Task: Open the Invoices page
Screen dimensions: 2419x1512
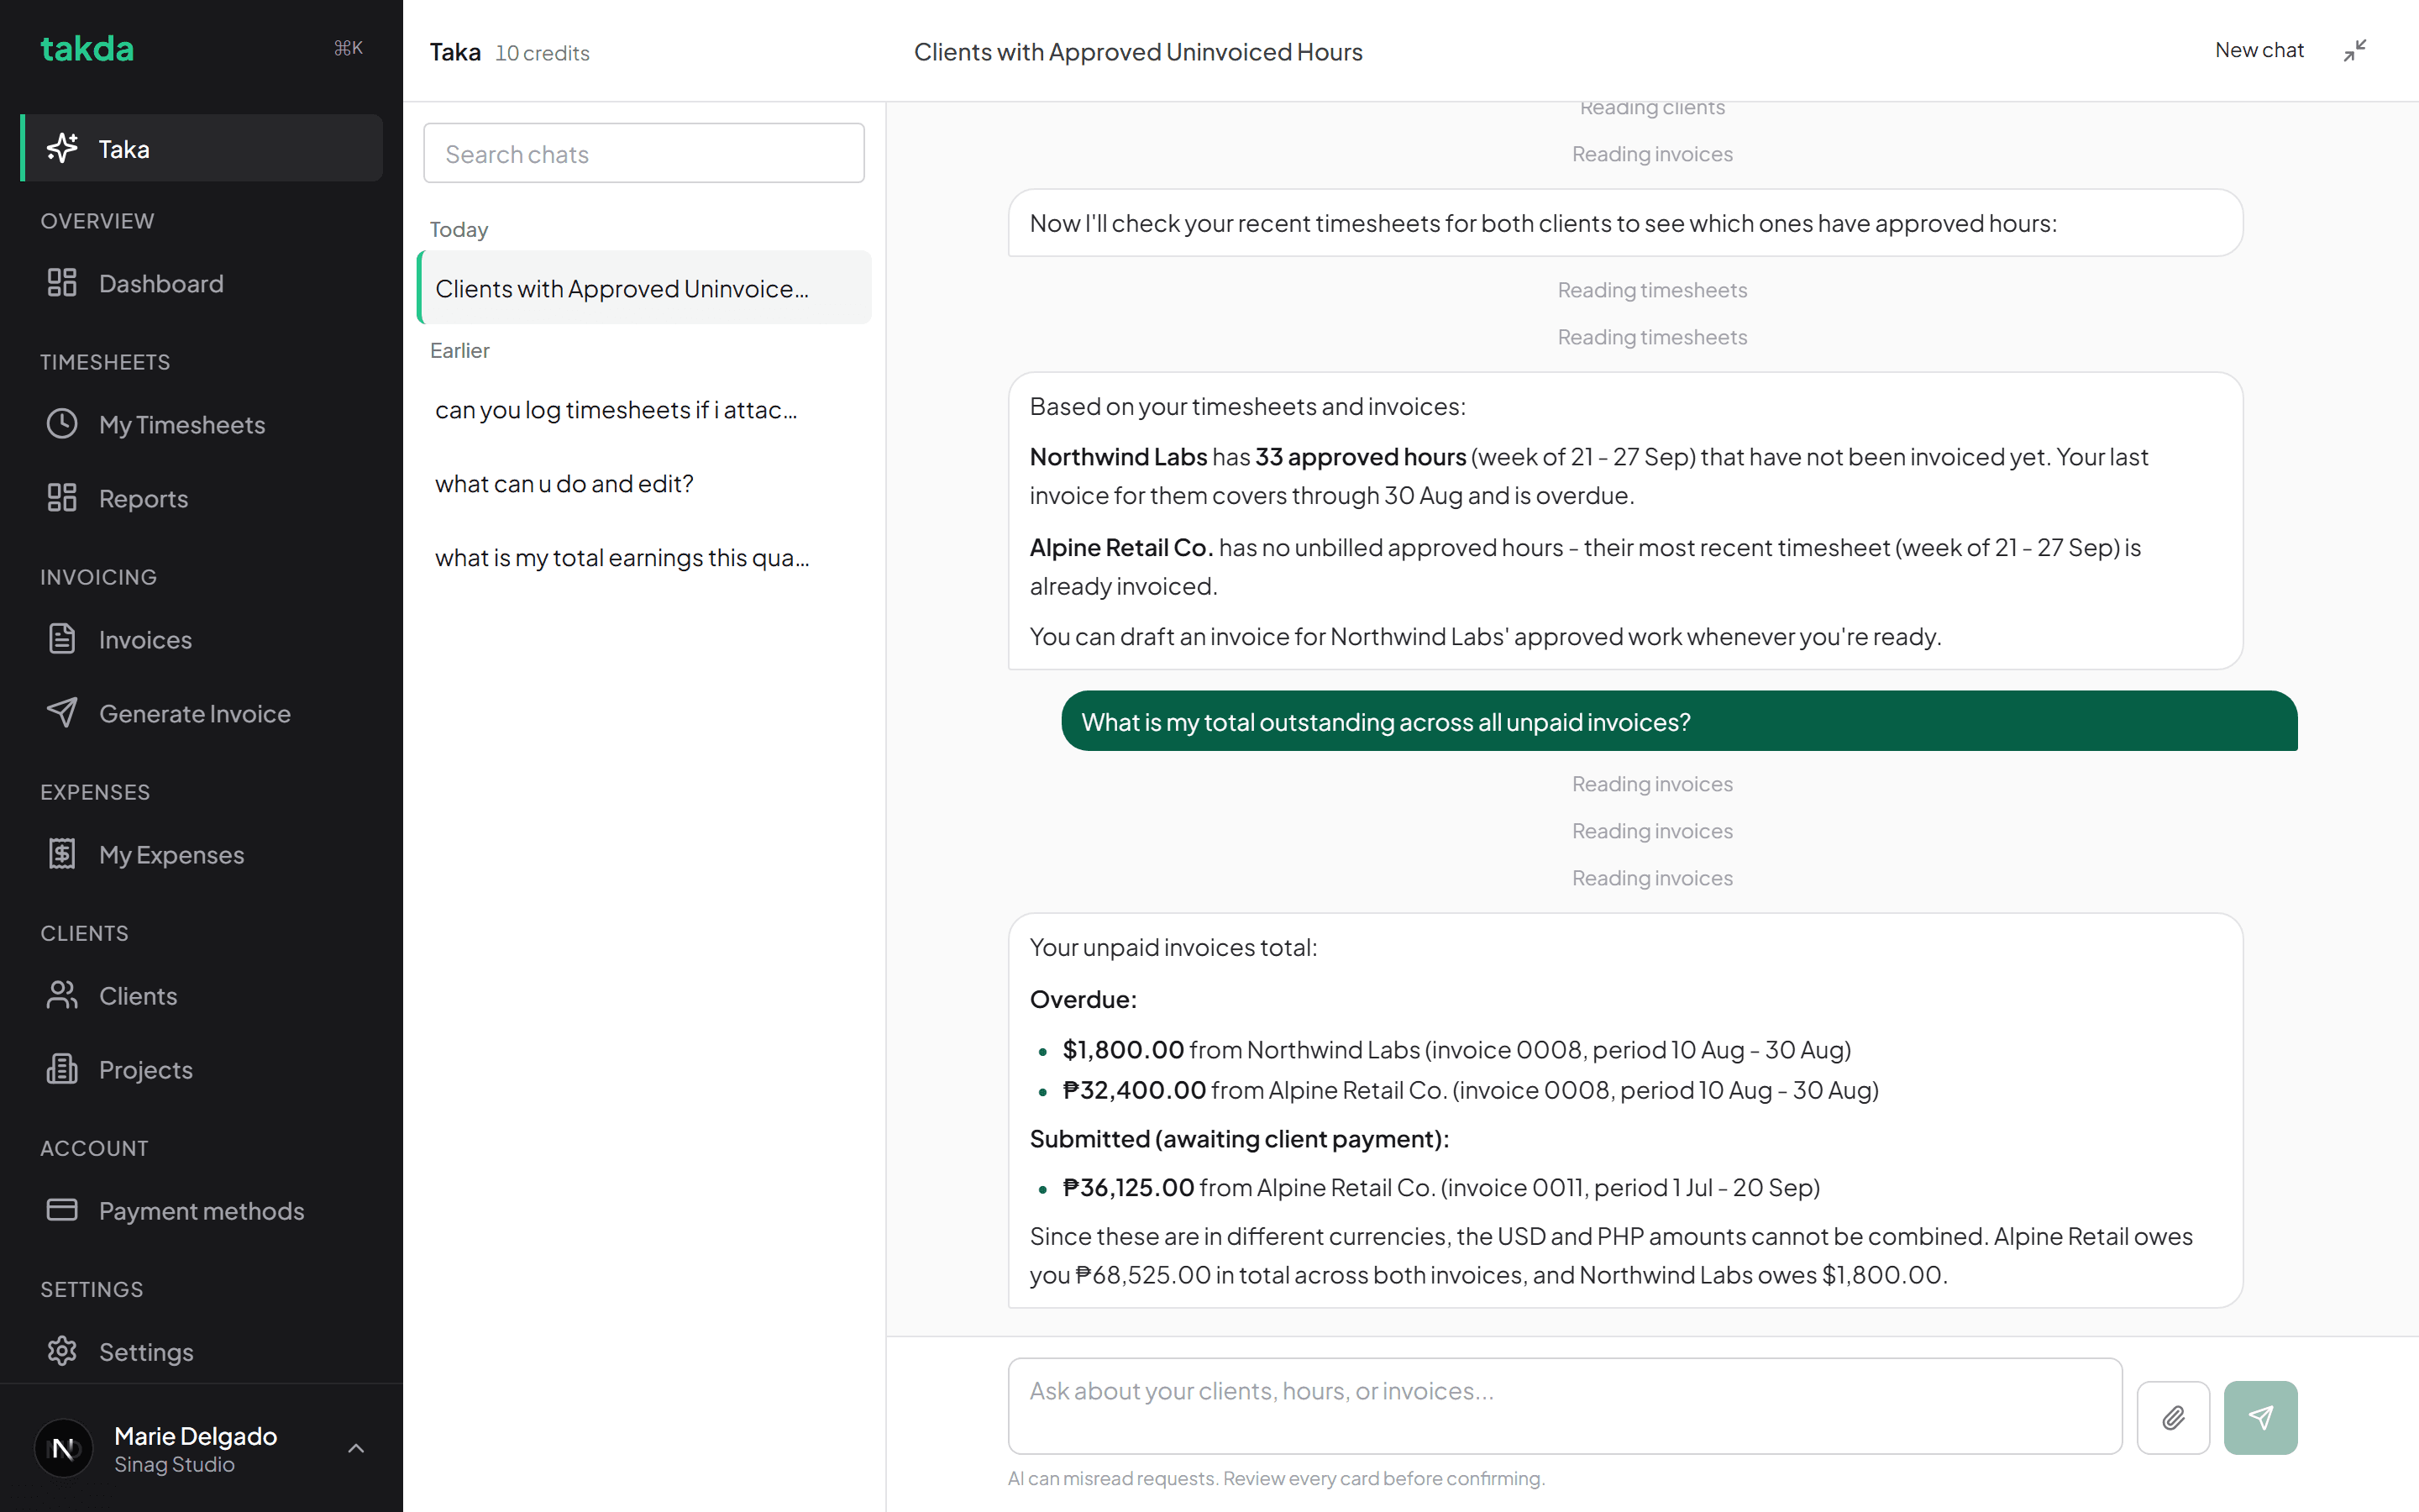Action: (201, 639)
